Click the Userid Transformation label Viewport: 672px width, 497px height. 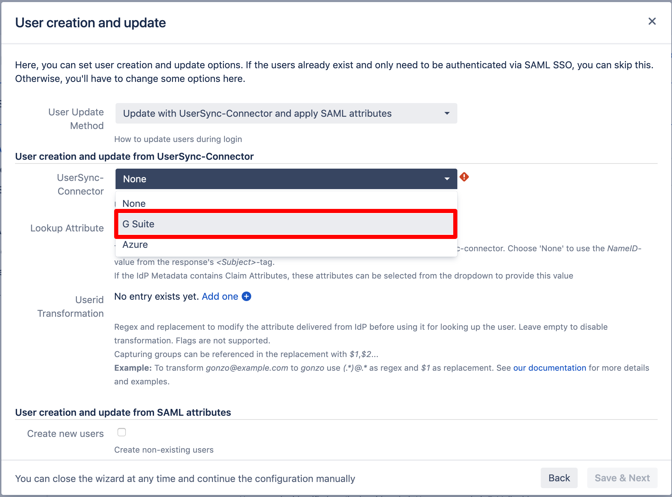coord(70,307)
